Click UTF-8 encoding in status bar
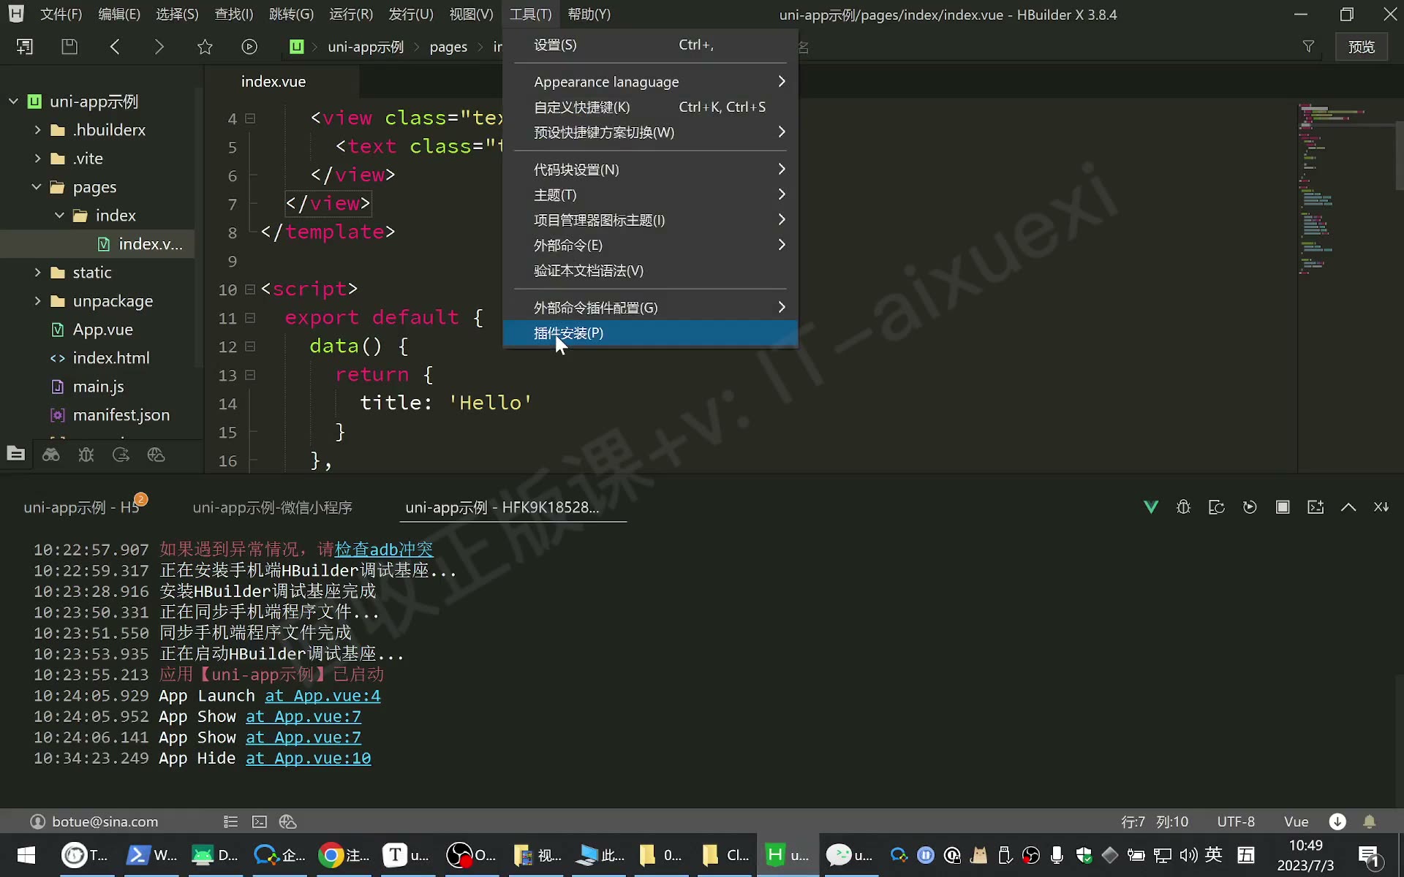The height and width of the screenshot is (877, 1404). [x=1236, y=821]
